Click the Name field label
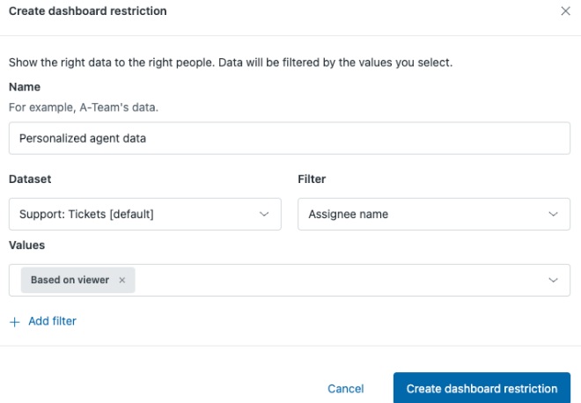This screenshot has height=403, width=581. (25, 87)
